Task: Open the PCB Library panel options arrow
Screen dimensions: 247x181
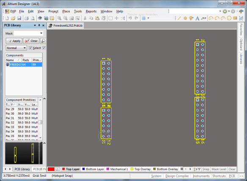Action: point(35,25)
